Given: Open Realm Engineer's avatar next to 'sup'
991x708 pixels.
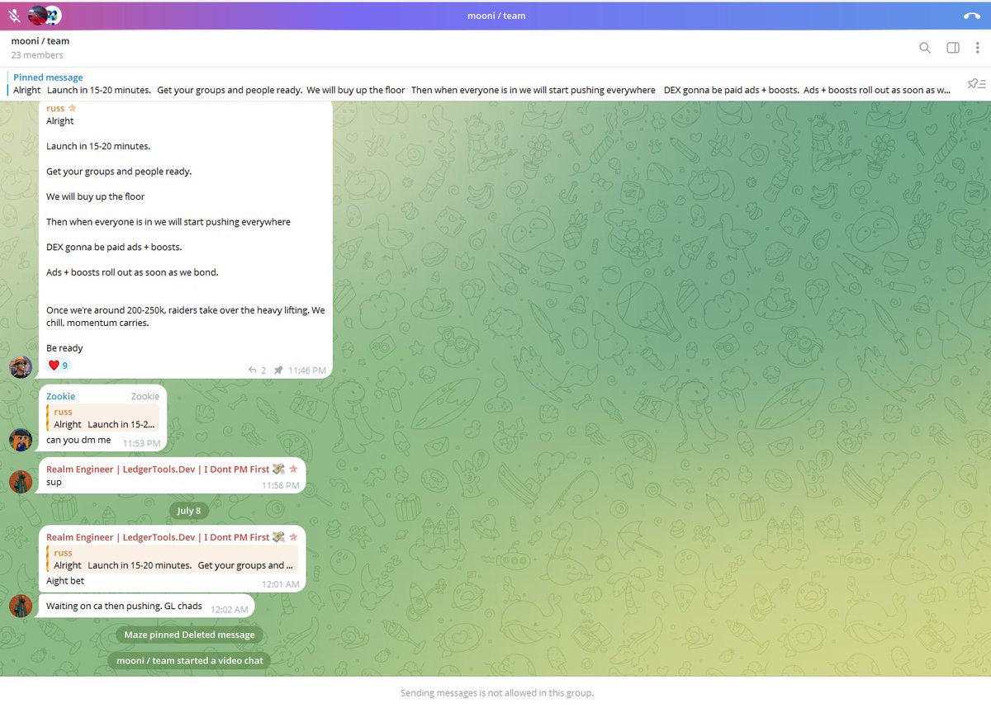Looking at the screenshot, I should click(21, 481).
